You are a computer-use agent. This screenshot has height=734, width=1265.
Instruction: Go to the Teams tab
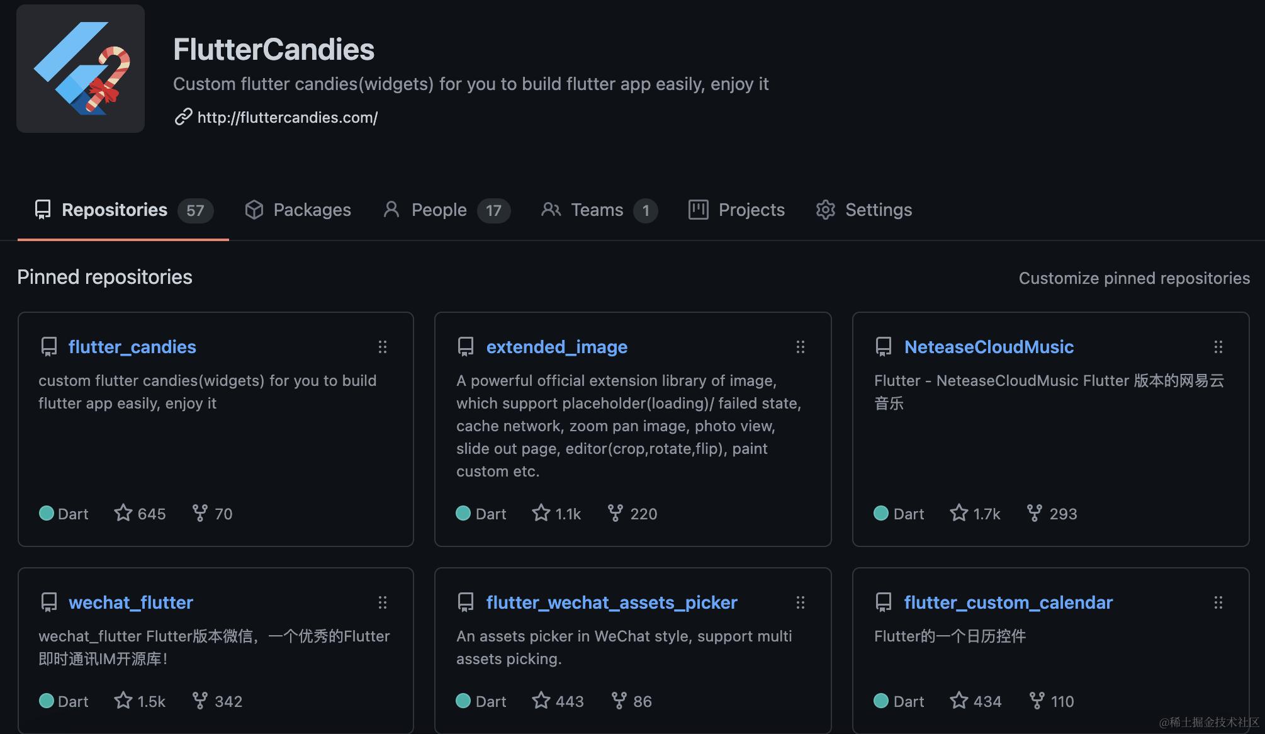(596, 210)
